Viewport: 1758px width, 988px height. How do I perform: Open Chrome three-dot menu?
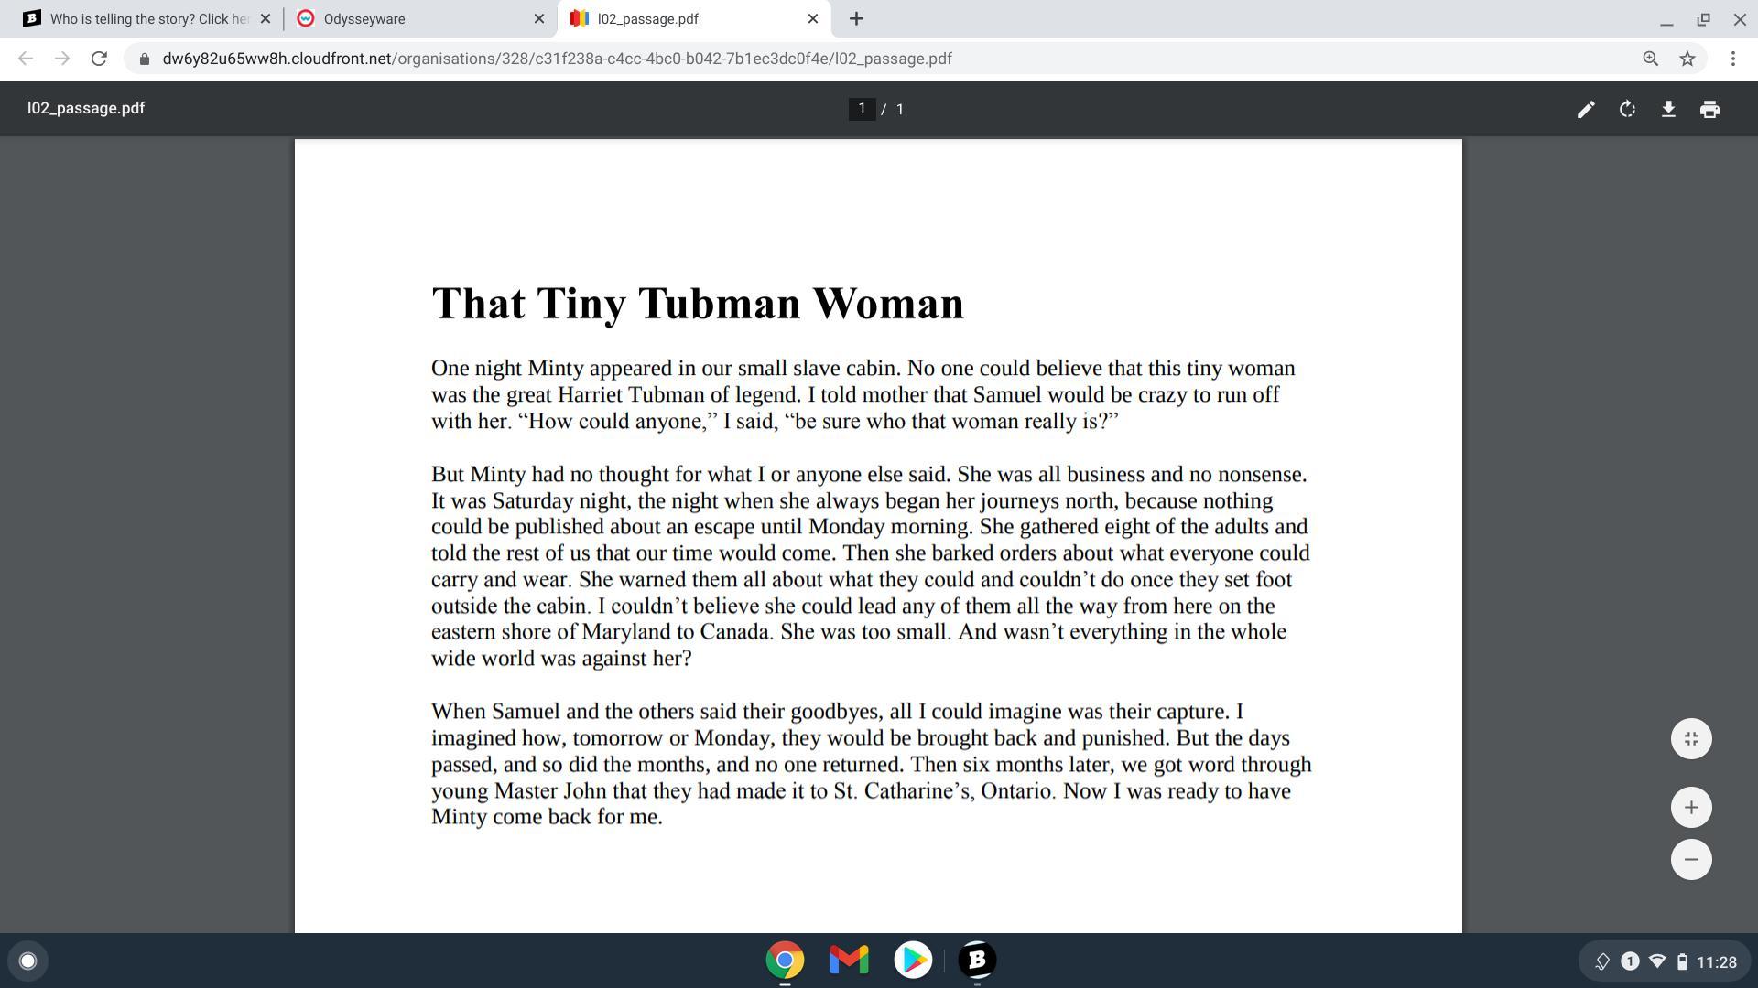pyautogui.click(x=1732, y=59)
